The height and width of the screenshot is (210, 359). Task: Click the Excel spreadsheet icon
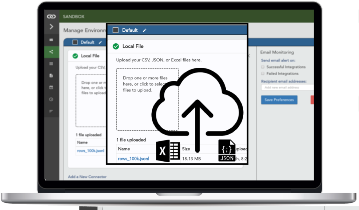[168, 151]
